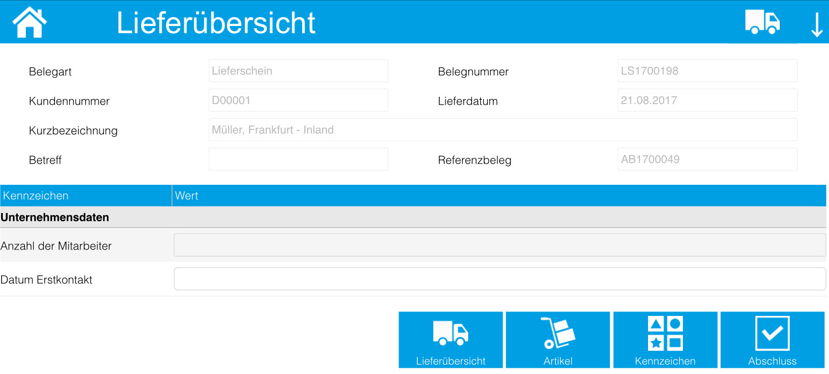Screen dimensions: 829x374
Task: Select the Anzahl der Mitarbeiter field
Action: coord(499,245)
